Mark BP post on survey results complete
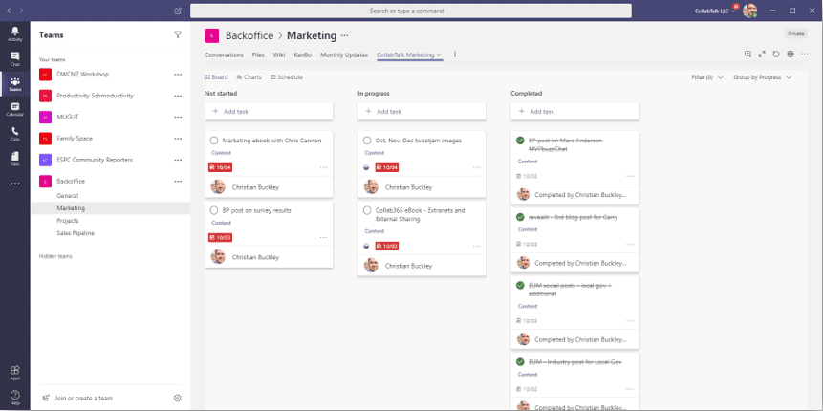This screenshot has width=823, height=411. (213, 210)
